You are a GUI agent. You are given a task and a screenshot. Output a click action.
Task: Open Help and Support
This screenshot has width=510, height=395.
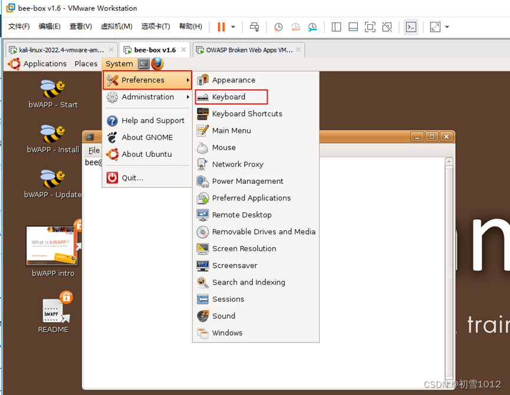[147, 121]
